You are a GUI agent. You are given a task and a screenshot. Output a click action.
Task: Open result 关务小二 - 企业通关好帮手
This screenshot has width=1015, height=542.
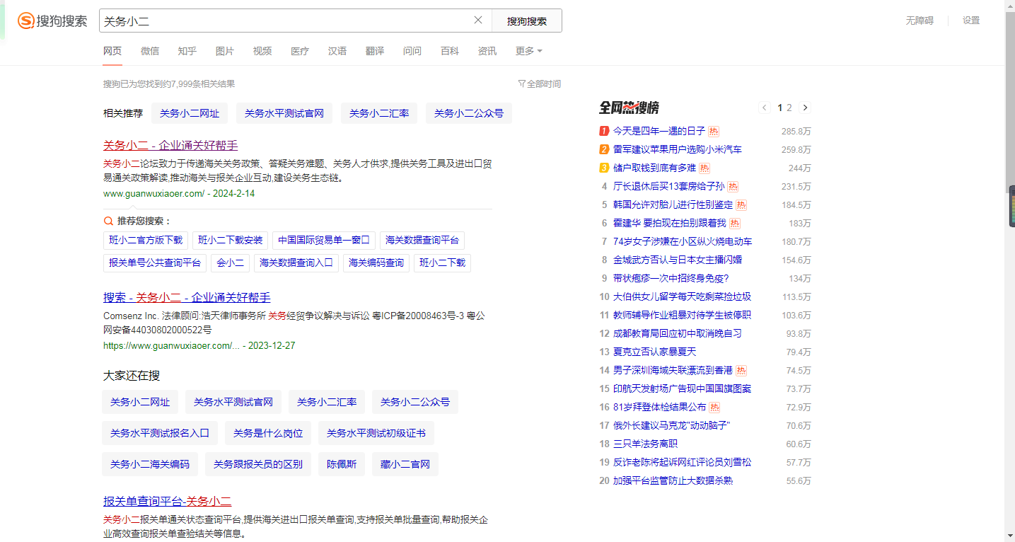click(x=170, y=145)
